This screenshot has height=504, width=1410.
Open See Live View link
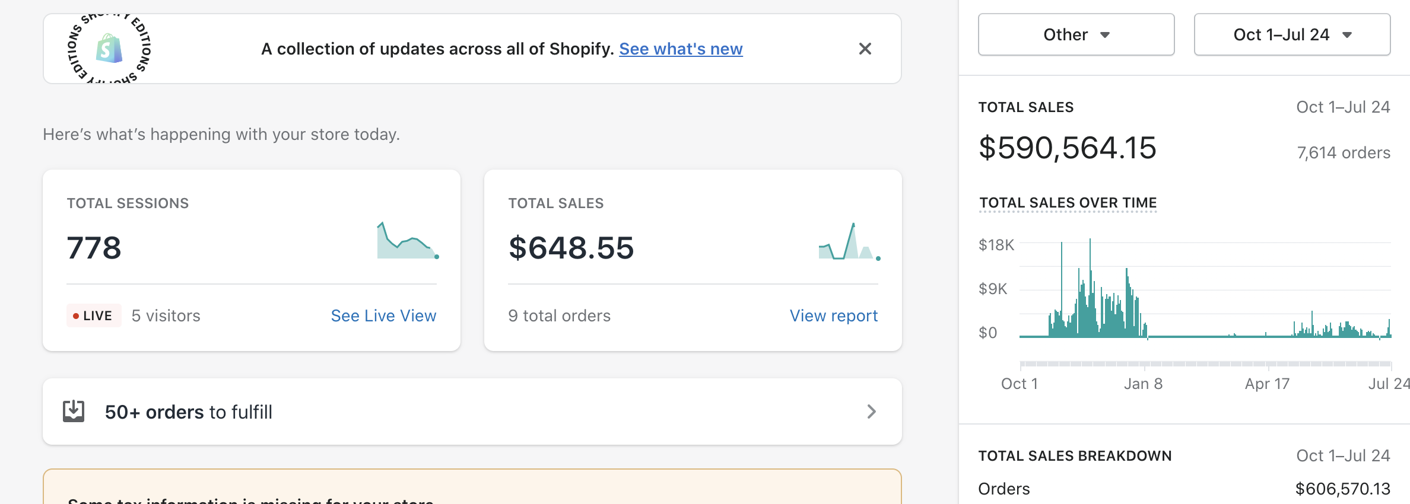tap(383, 315)
